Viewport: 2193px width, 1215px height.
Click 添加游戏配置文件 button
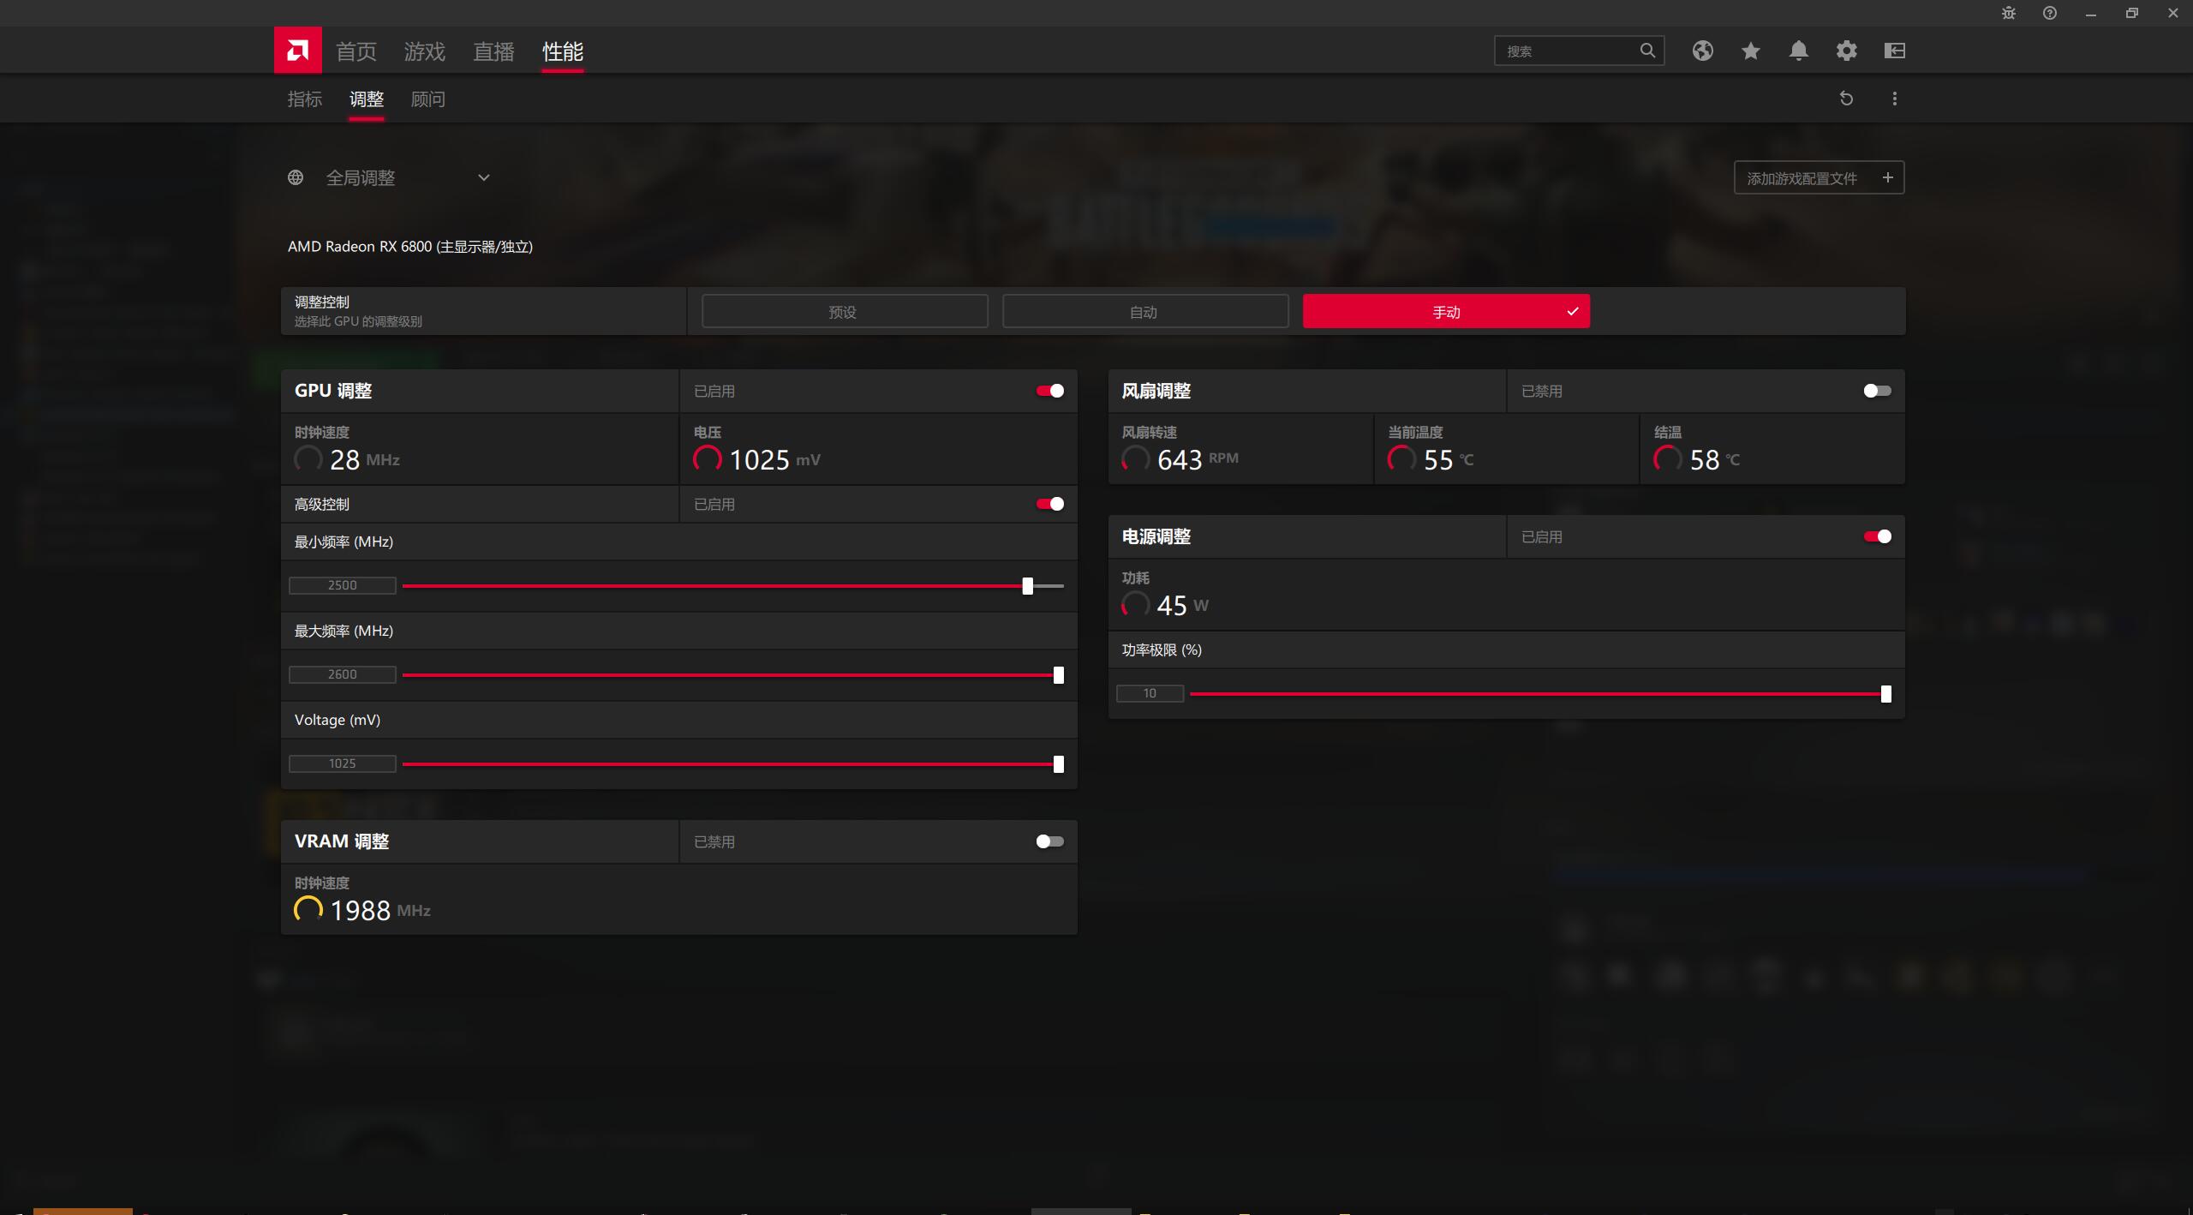point(1818,177)
